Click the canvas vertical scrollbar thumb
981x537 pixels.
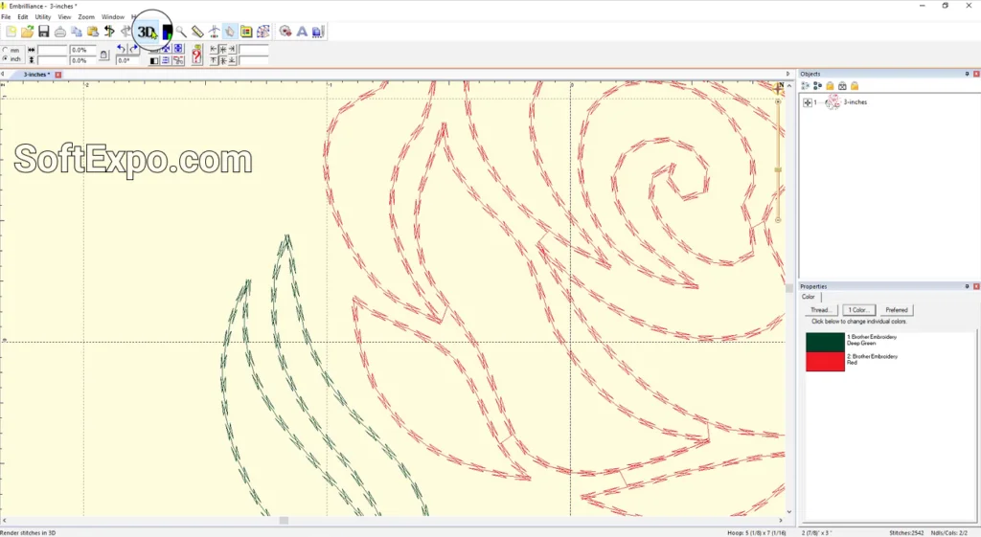(x=789, y=288)
